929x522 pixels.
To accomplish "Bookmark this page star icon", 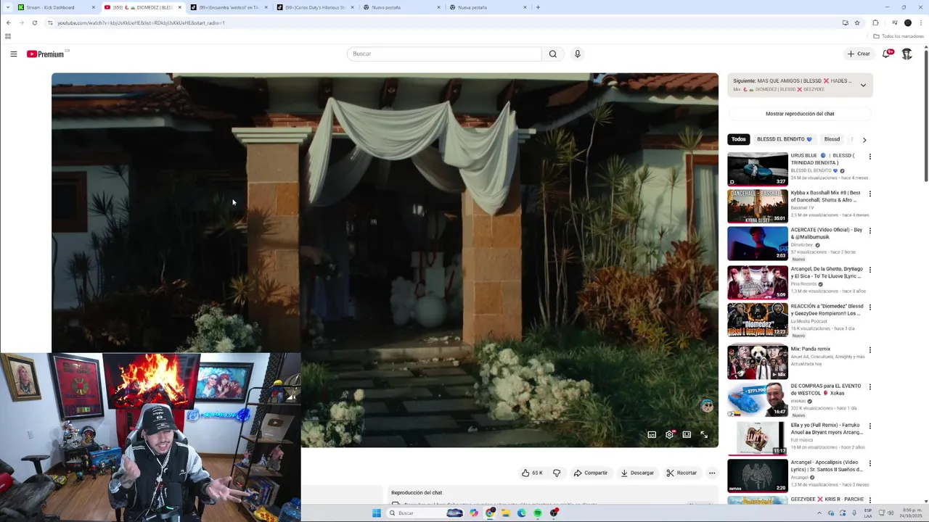I will coord(857,22).
